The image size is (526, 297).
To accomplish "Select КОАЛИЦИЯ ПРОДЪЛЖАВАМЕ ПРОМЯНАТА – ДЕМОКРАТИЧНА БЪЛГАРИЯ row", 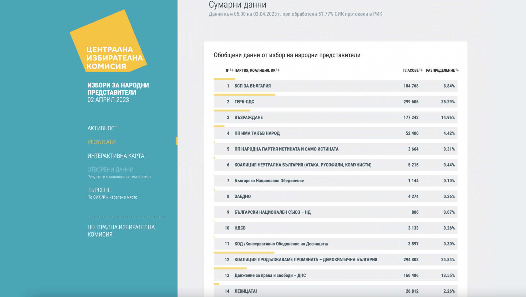I will click(335, 259).
